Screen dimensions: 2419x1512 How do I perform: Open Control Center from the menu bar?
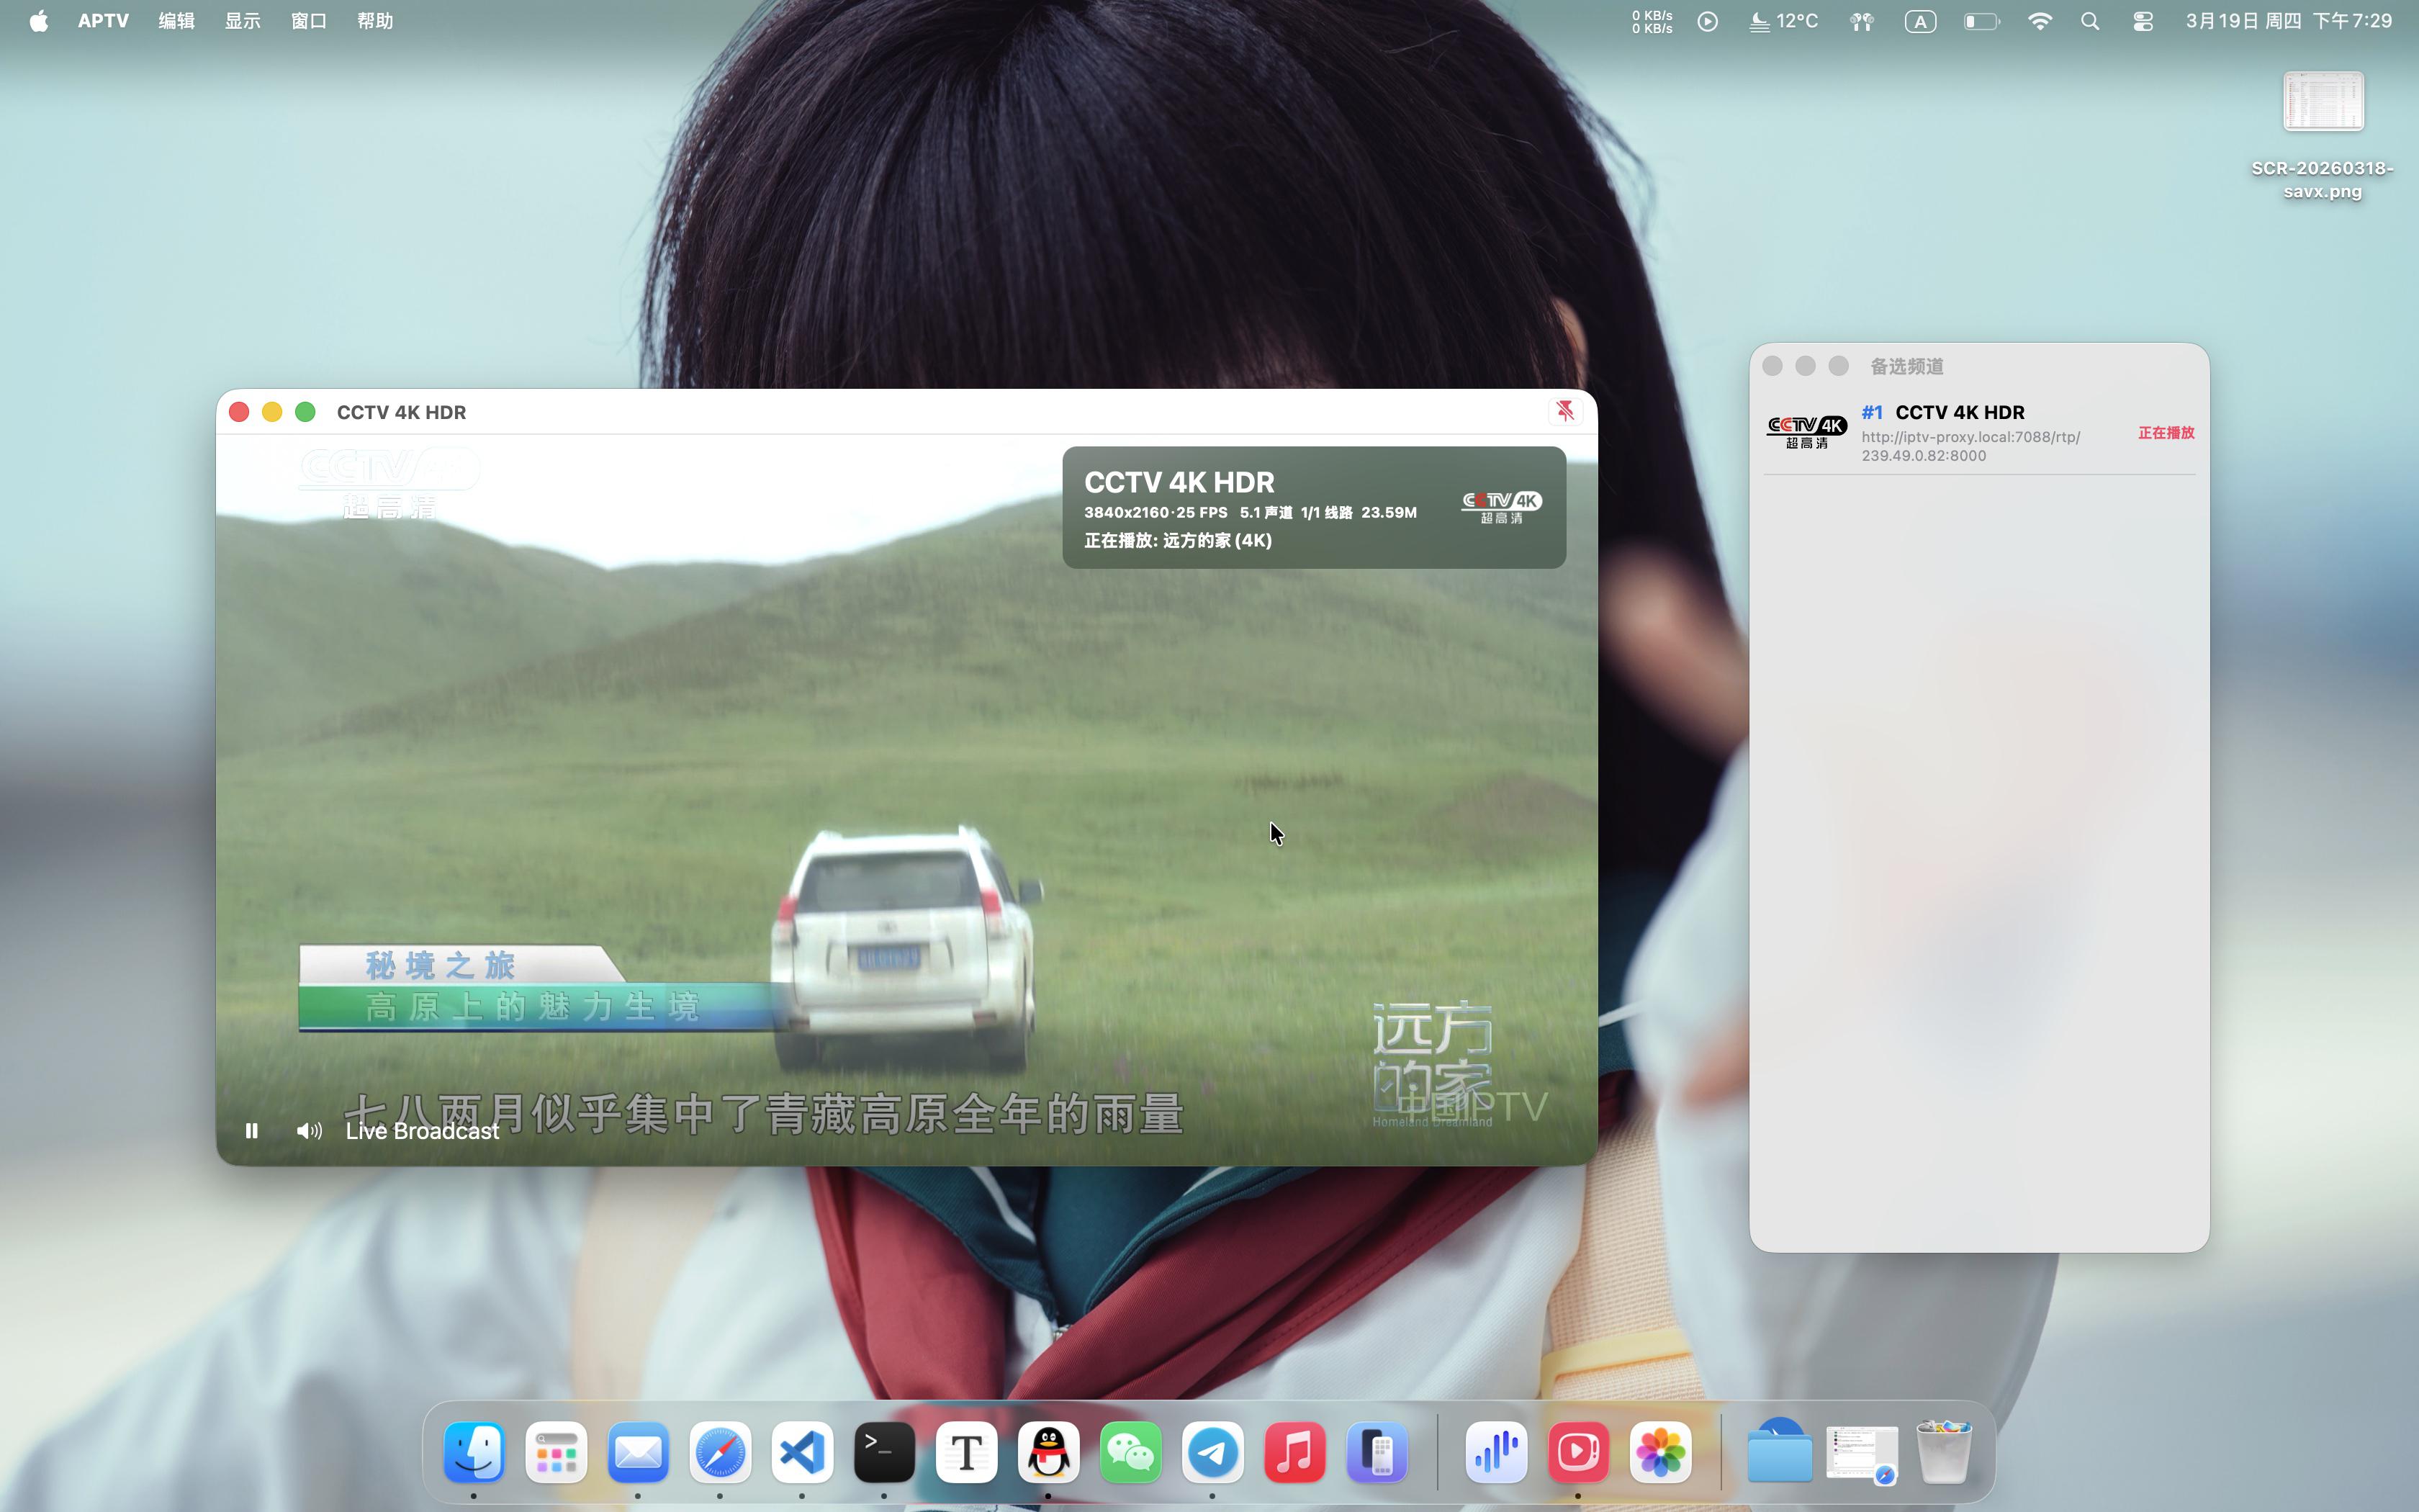coord(2142,21)
